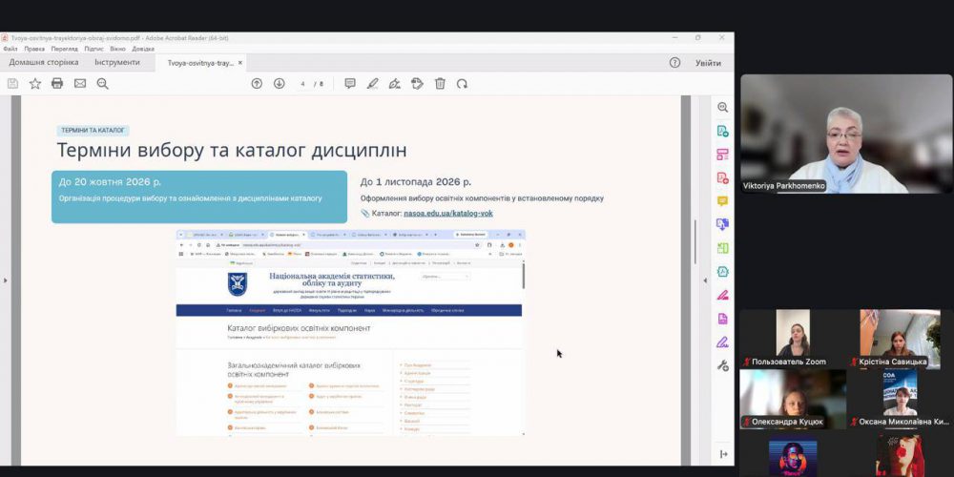Open the Fill & Sign pen tool

tap(395, 83)
